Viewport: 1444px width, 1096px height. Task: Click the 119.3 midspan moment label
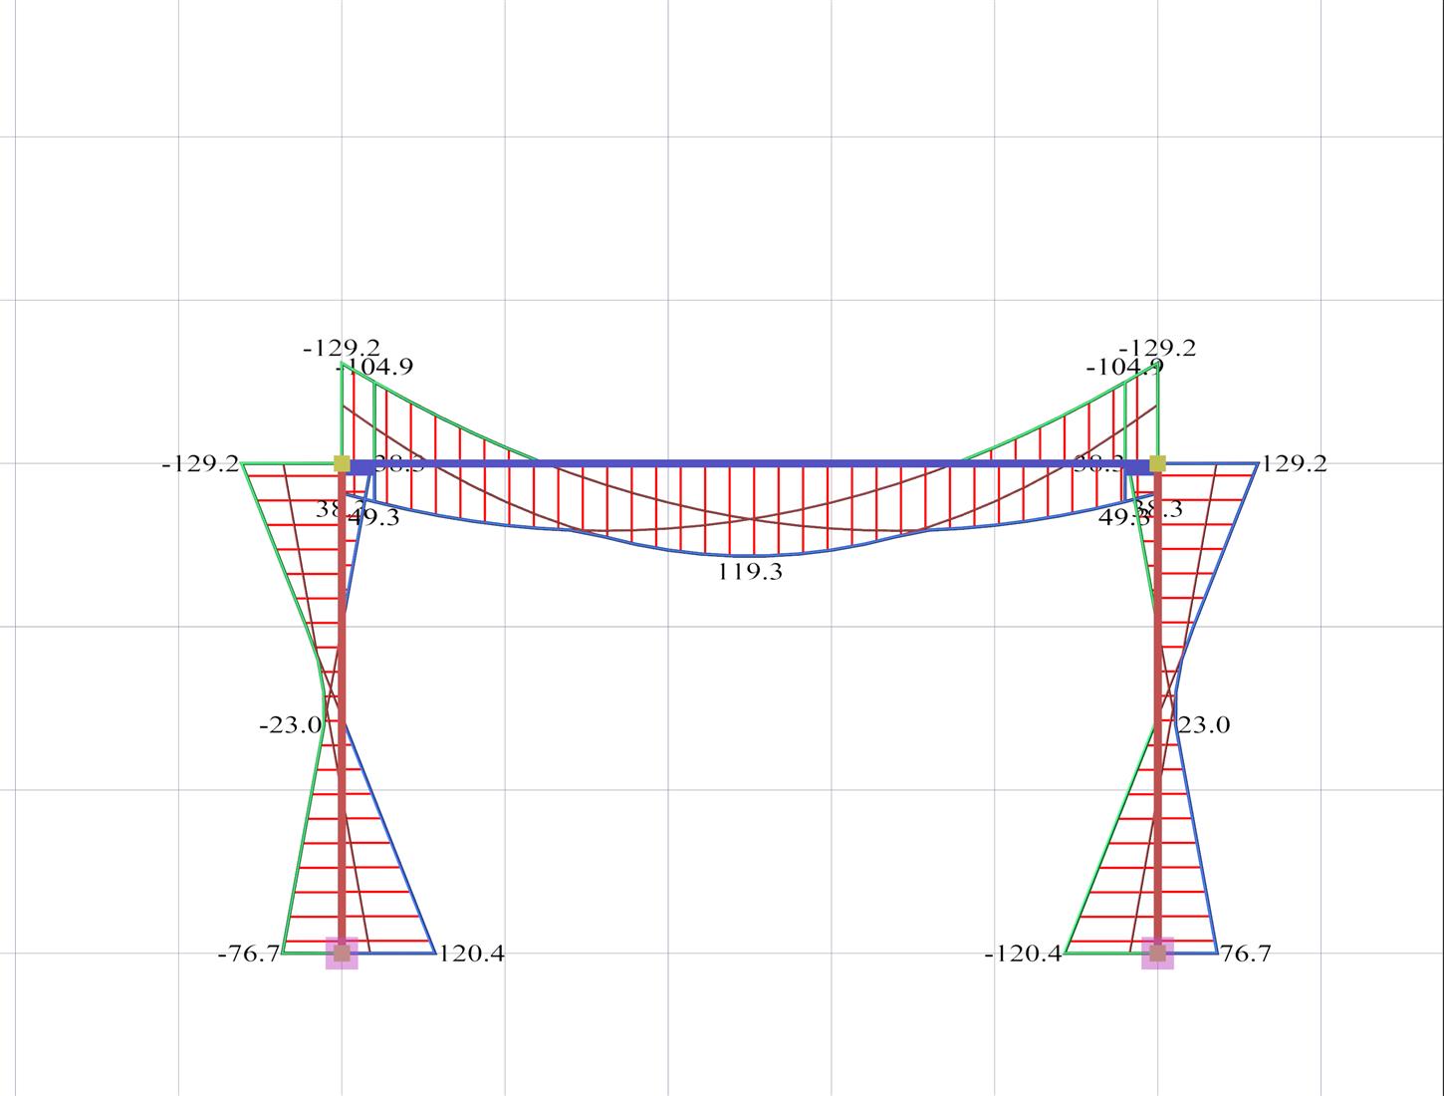pos(750,572)
